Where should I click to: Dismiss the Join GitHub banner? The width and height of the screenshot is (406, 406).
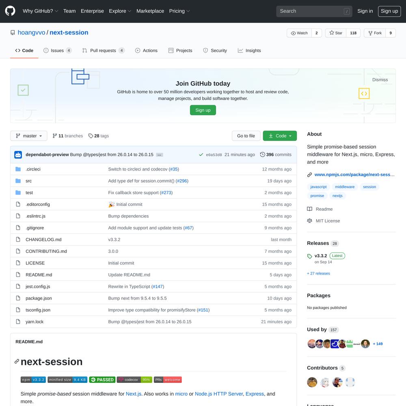380,80
